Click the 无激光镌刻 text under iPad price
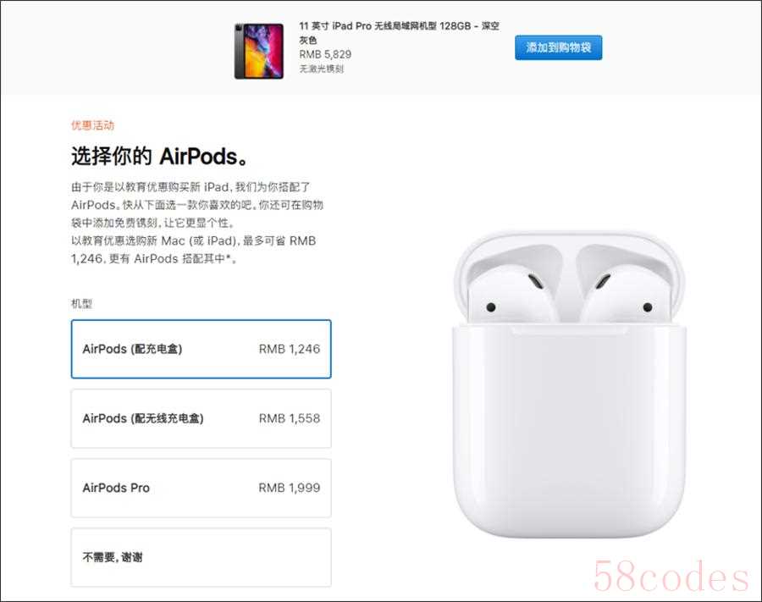This screenshot has width=762, height=602. coord(321,69)
